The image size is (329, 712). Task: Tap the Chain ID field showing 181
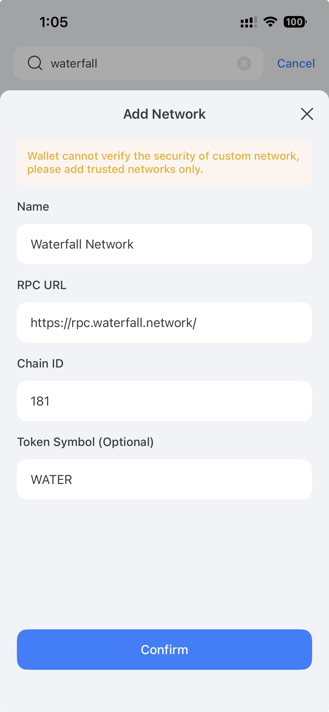pyautogui.click(x=164, y=401)
